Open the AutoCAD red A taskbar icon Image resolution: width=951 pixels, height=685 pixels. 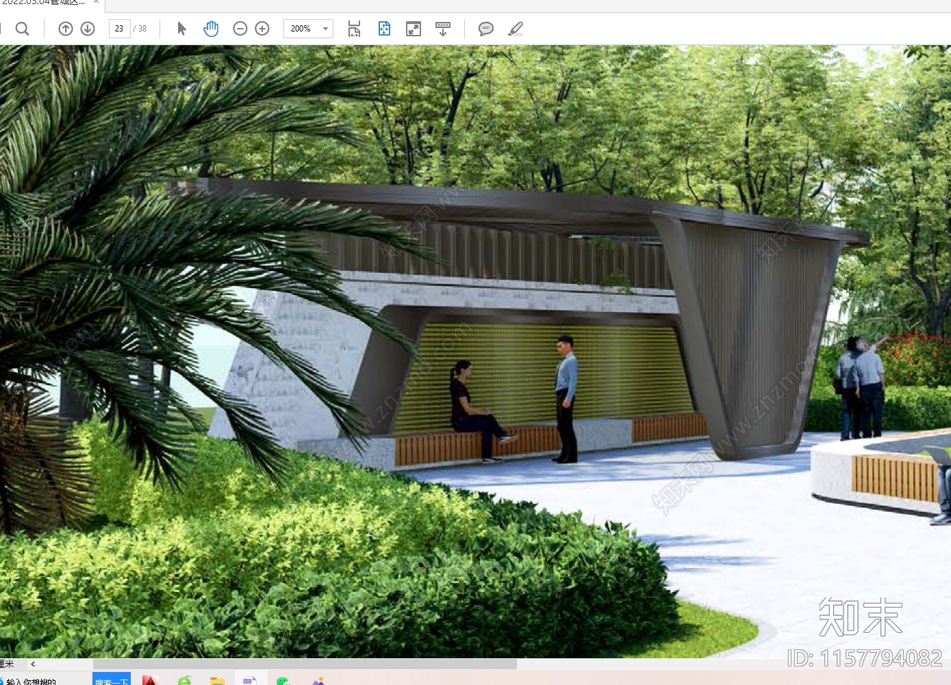(x=151, y=680)
